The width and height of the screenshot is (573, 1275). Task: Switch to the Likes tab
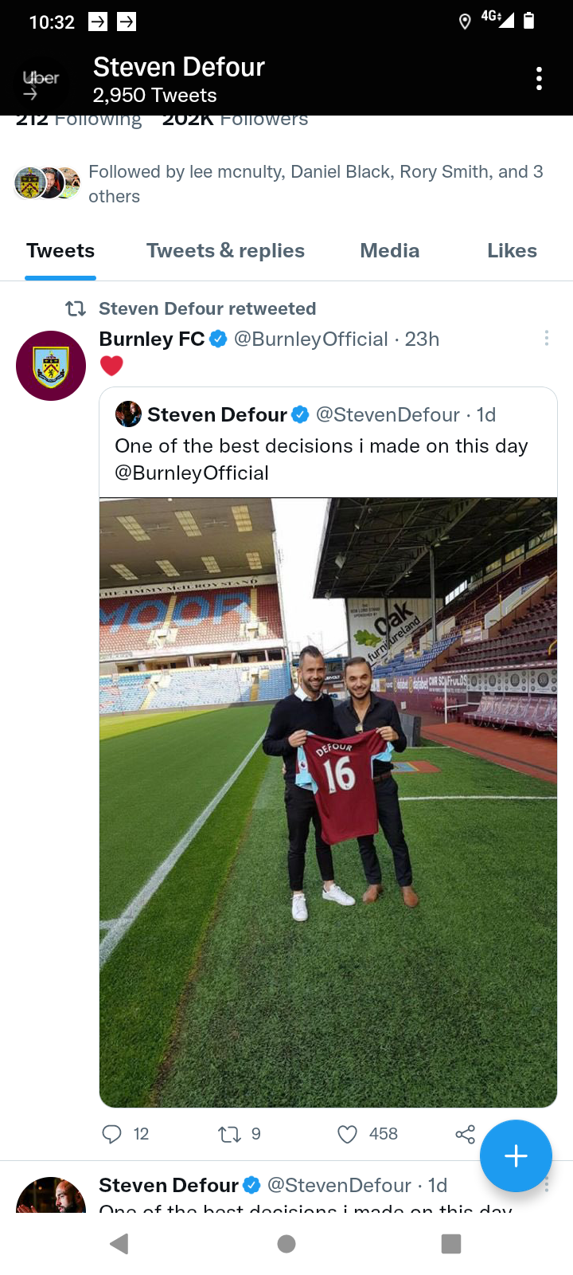(512, 251)
